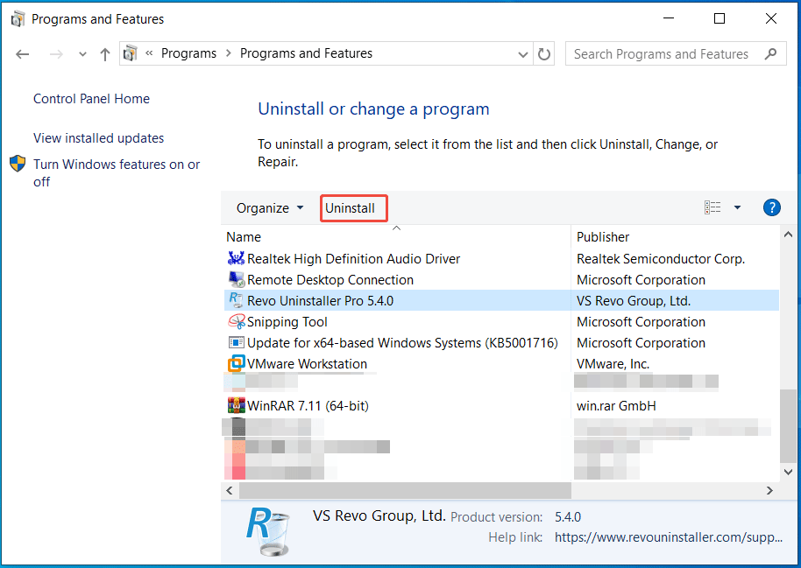Select the Realtek High Definition Audio Driver icon

[235, 259]
